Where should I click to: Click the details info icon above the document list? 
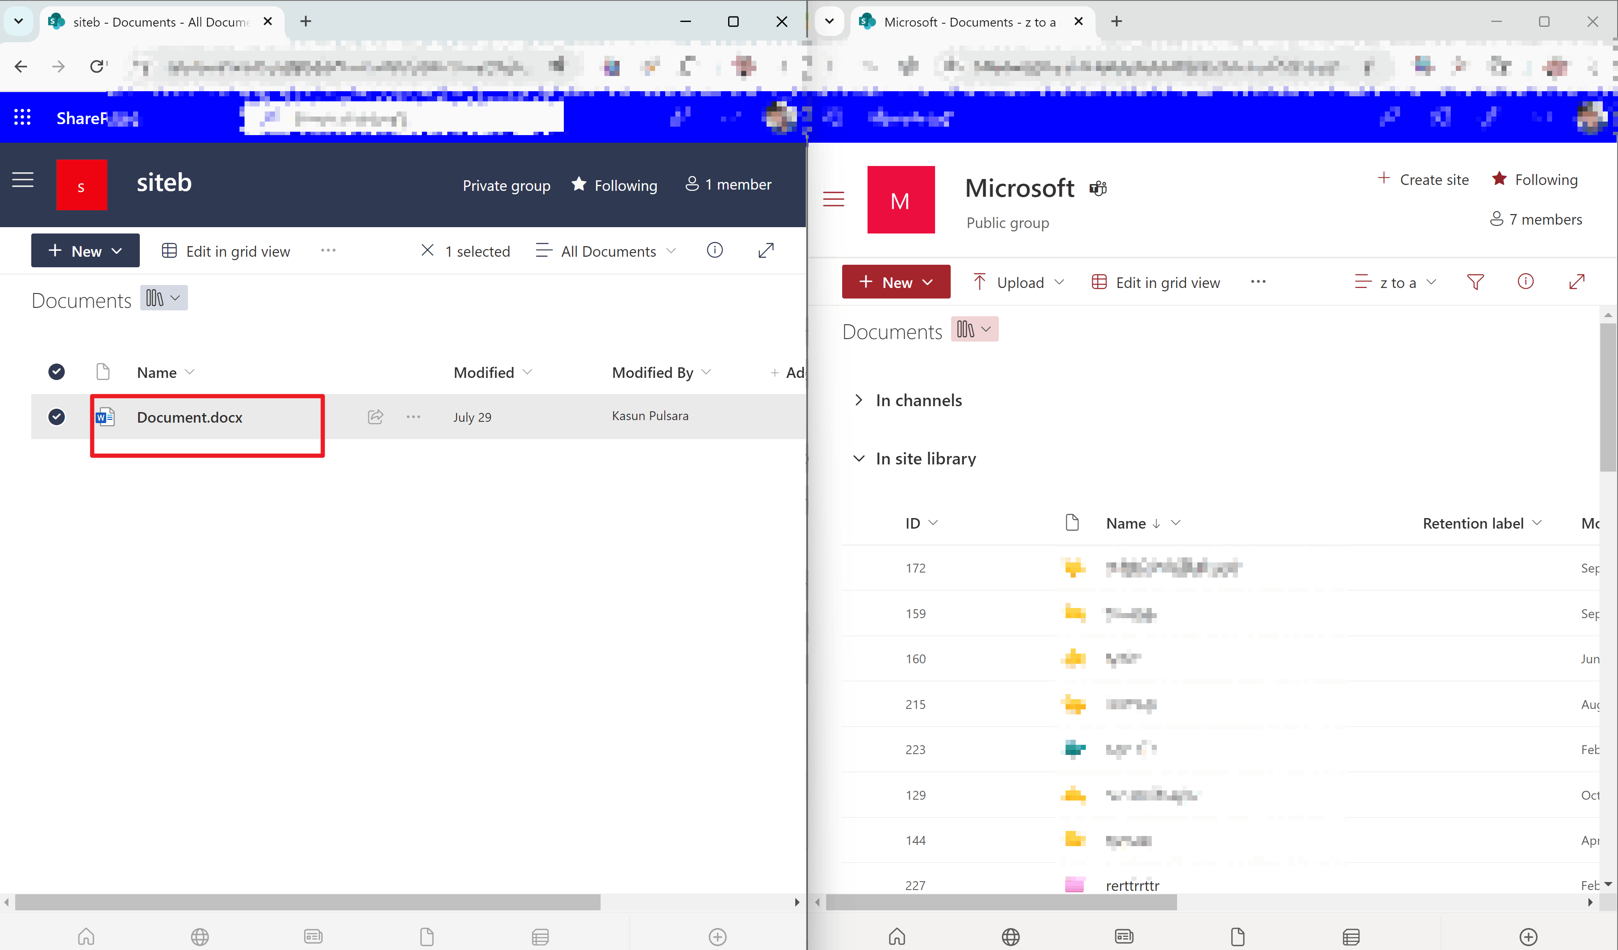click(715, 250)
